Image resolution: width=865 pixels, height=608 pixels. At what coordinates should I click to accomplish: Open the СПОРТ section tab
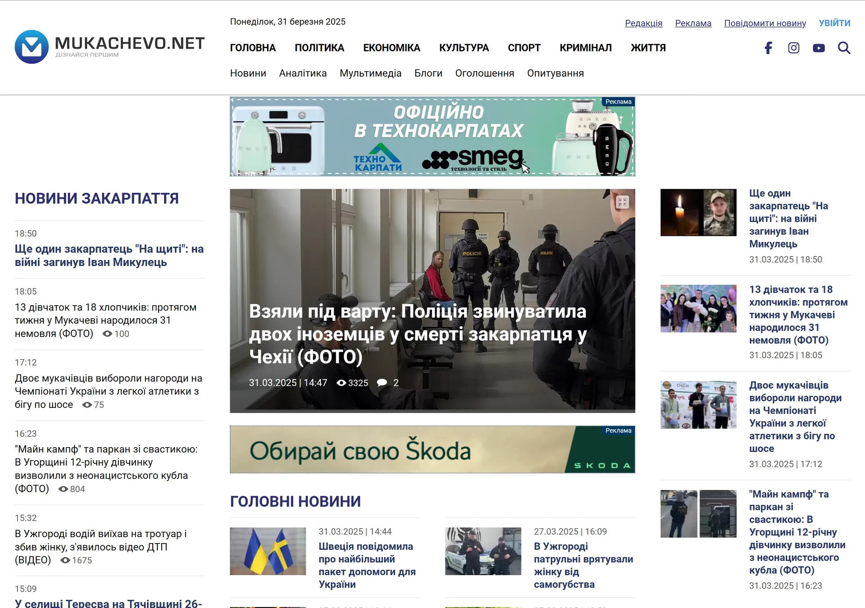pos(524,48)
